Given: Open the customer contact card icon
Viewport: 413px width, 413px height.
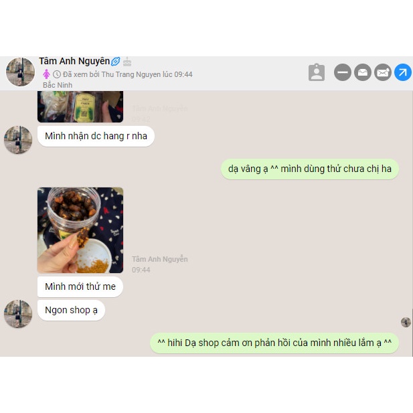Looking at the screenshot, I should click(x=317, y=72).
